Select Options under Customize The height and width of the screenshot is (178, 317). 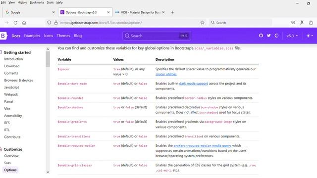click(x=10, y=170)
